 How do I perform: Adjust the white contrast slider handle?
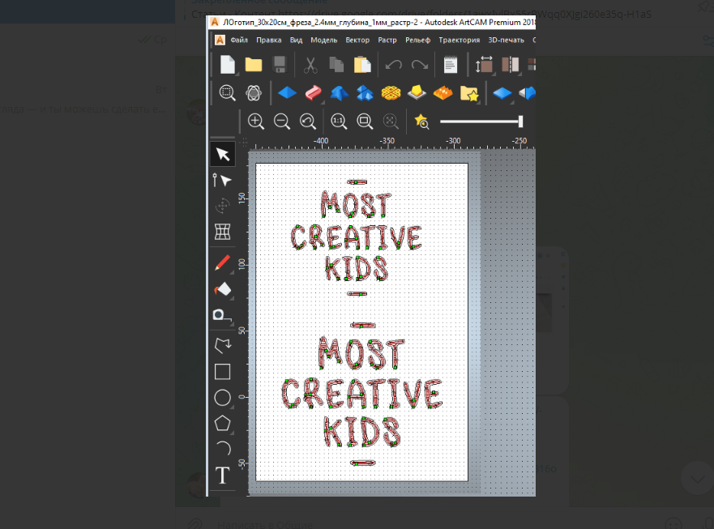tap(520, 122)
